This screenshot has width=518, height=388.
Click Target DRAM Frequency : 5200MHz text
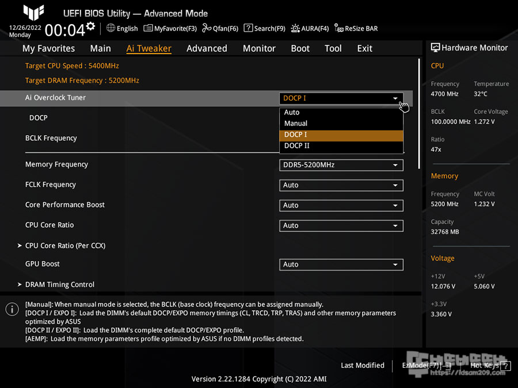pyautogui.click(x=82, y=80)
